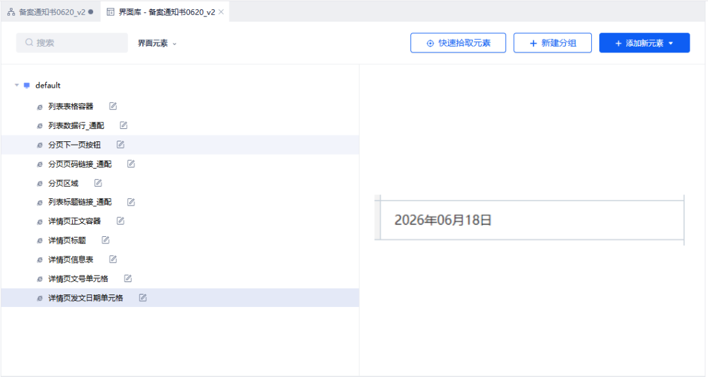Collapse the default group arrow
This screenshot has height=377, width=708.
pos(16,85)
